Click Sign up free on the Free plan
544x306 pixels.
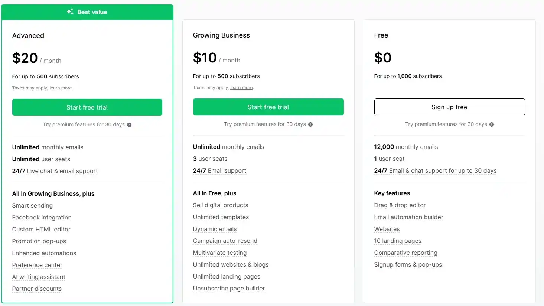(x=449, y=107)
